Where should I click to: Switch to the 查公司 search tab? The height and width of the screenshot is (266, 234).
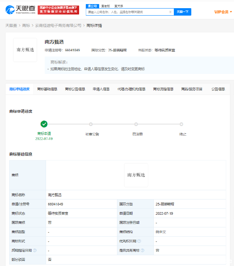coord(92,6)
